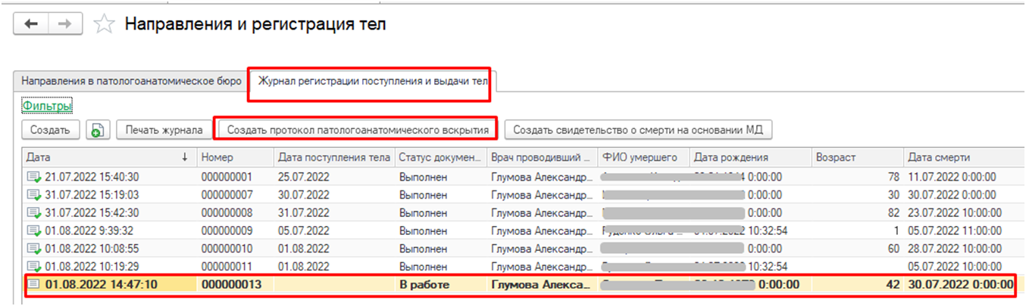This screenshot has height=306, width=1026.
Task: Click the green copy-create document icon button
Action: pos(96,130)
